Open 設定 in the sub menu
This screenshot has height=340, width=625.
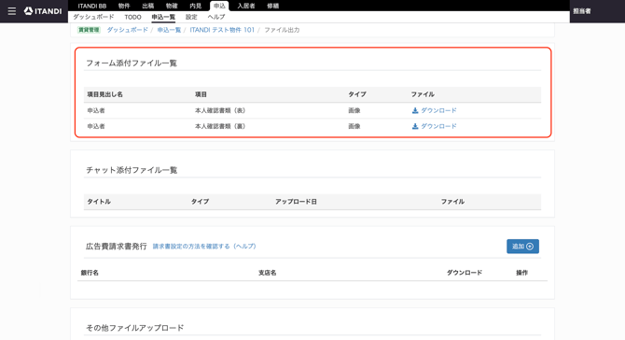coord(191,17)
